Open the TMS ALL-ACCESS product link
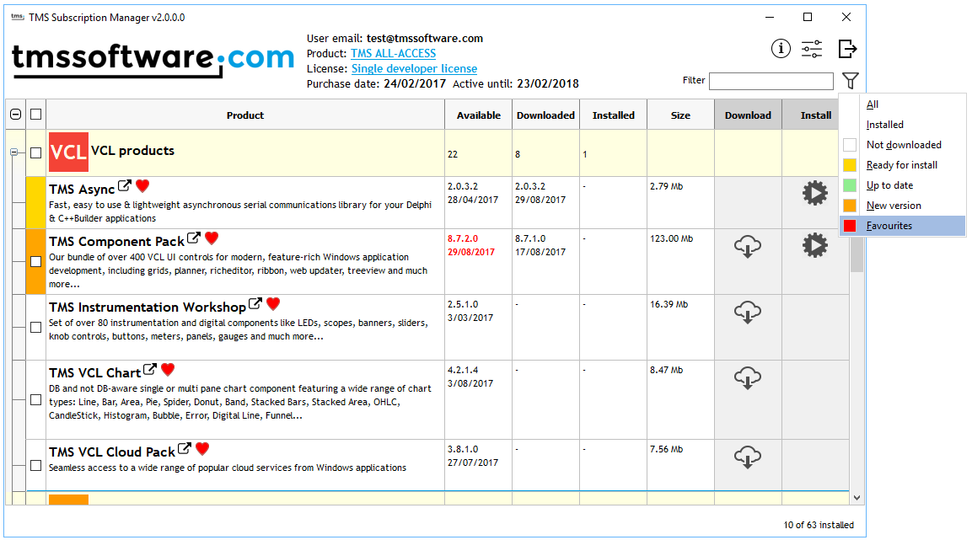972x540 pixels. click(x=393, y=53)
